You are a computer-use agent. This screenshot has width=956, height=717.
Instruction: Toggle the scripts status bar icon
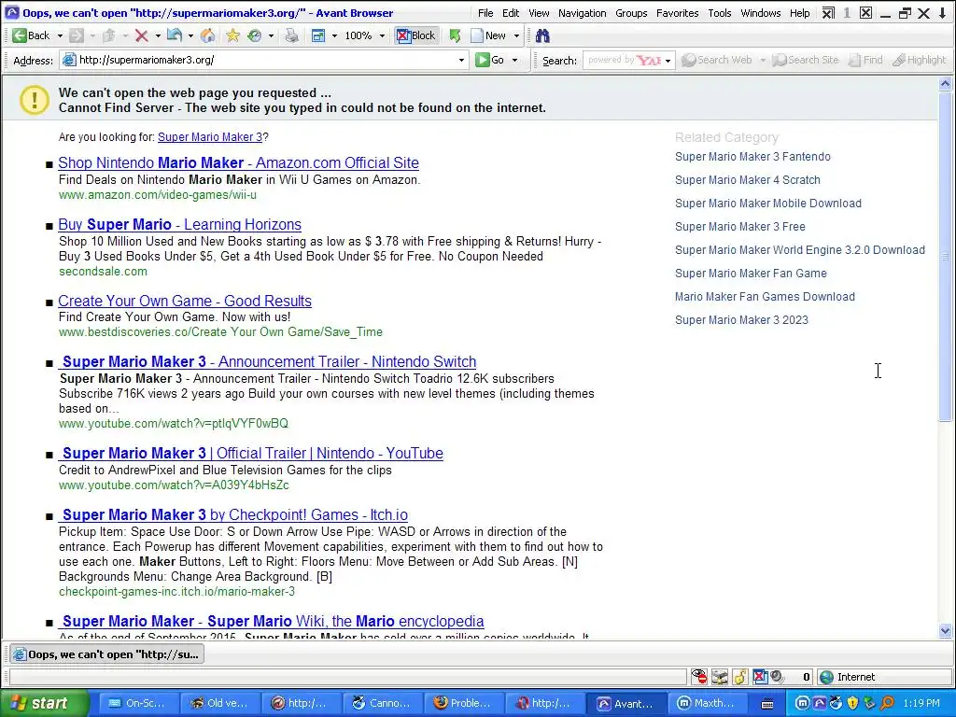(x=740, y=677)
